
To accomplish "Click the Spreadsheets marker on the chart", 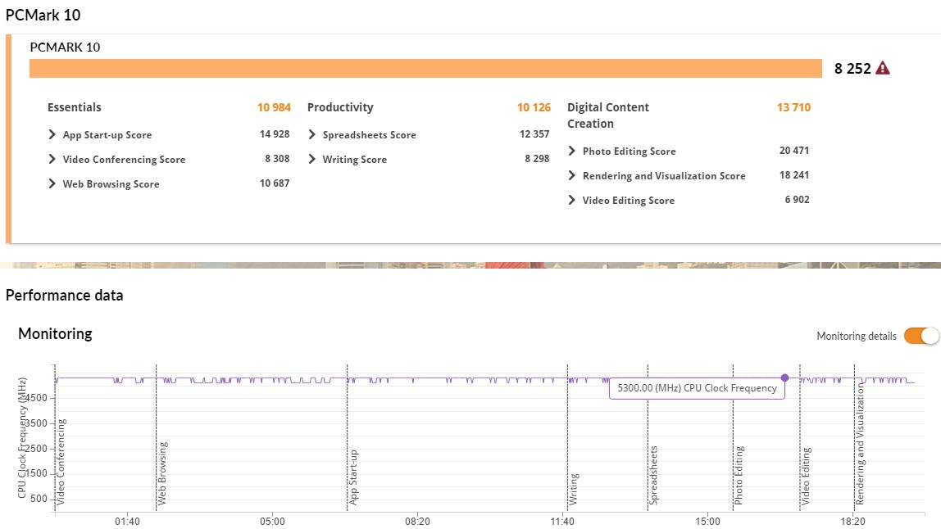I will (x=653, y=475).
